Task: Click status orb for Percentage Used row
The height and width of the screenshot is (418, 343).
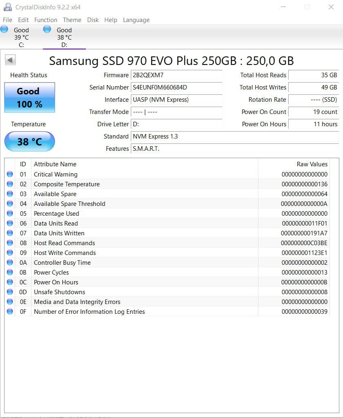Action: pyautogui.click(x=10, y=213)
